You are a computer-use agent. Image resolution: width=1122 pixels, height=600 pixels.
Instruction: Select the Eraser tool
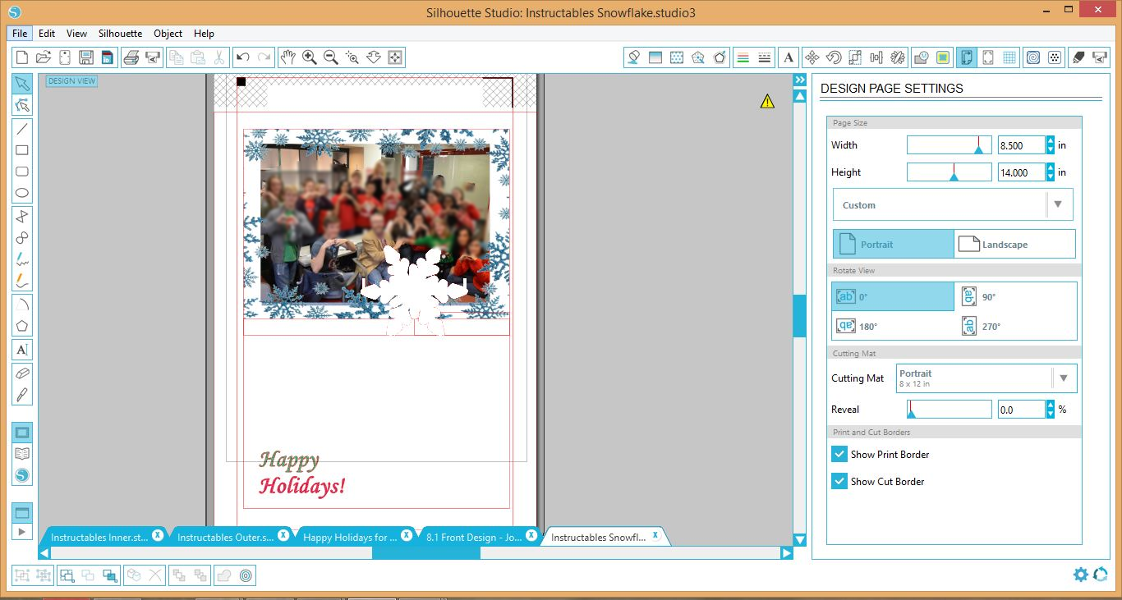click(x=22, y=373)
